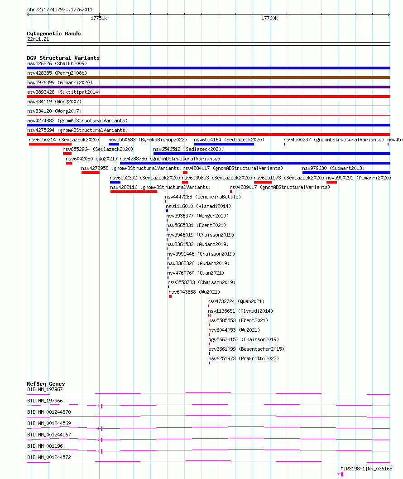Select nsv834119 (Wong2007) label
The width and height of the screenshot is (403, 479).
pyautogui.click(x=54, y=102)
